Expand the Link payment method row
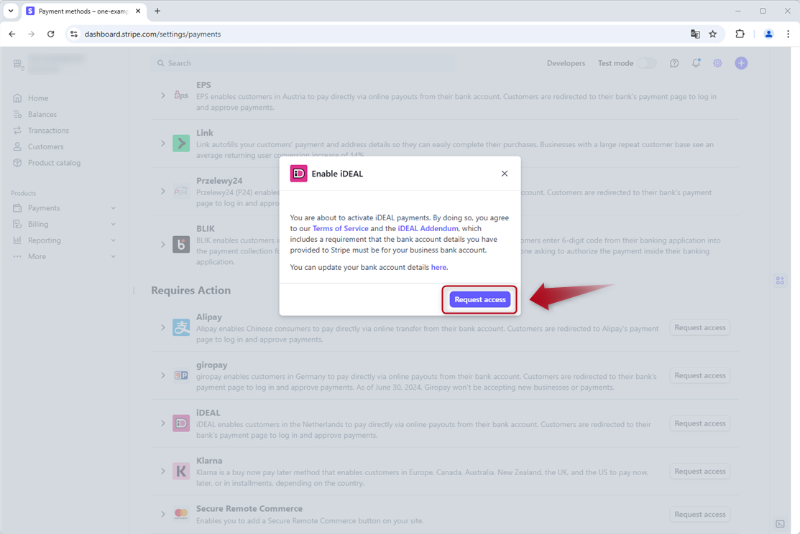Screen dimensions: 800x534 coord(162,143)
